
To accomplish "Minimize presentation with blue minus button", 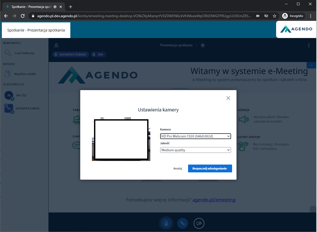I will tap(311, 65).
